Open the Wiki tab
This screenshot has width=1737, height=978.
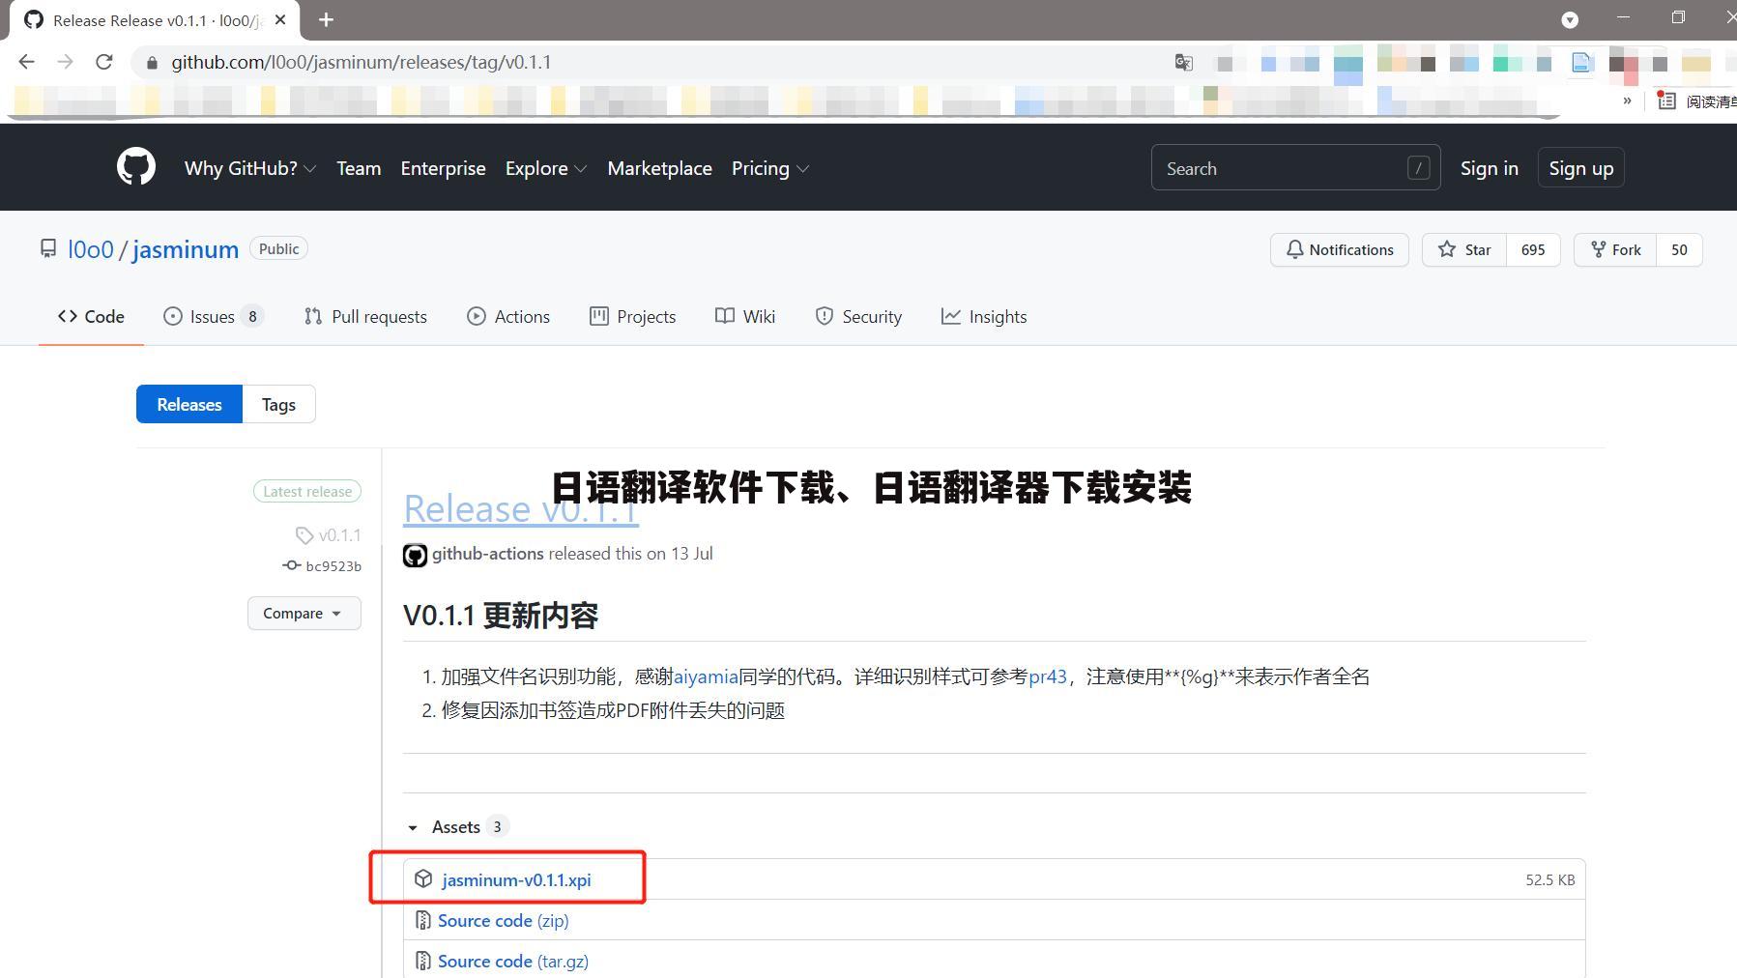(x=745, y=316)
